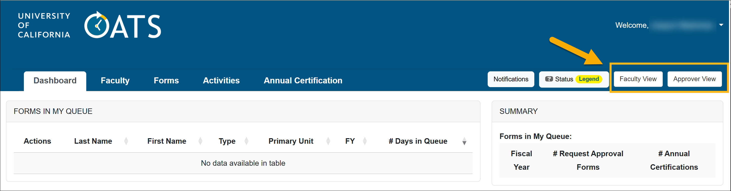View the Status Legend

[x=589, y=79]
